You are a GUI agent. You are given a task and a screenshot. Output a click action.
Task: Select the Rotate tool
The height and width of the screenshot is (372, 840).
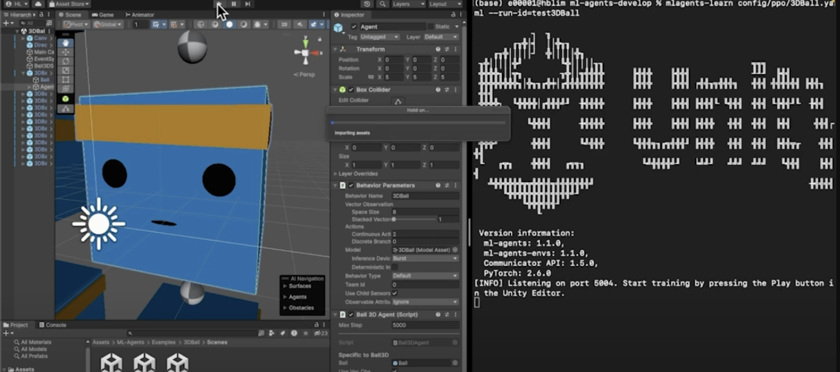[x=66, y=61]
